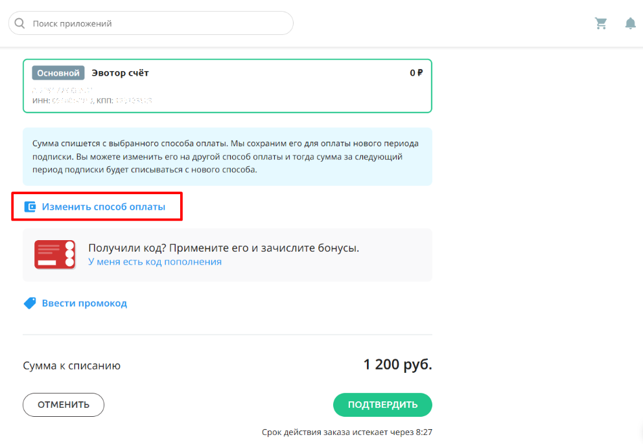The width and height of the screenshot is (643, 444).
Task: Click the Основной badge label
Action: (58, 73)
